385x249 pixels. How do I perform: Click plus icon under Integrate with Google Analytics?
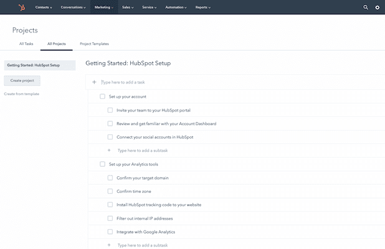(x=109, y=245)
